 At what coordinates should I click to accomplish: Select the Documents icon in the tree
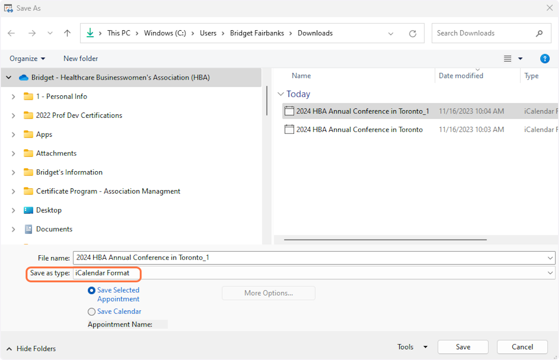coord(28,229)
